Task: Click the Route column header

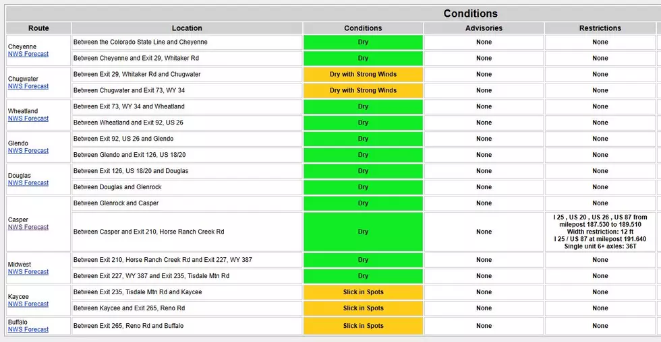Action: 38,28
